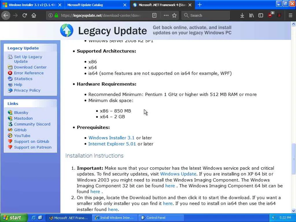The width and height of the screenshot is (296, 222).
Task: Open the browser home page
Action: point(34,15)
